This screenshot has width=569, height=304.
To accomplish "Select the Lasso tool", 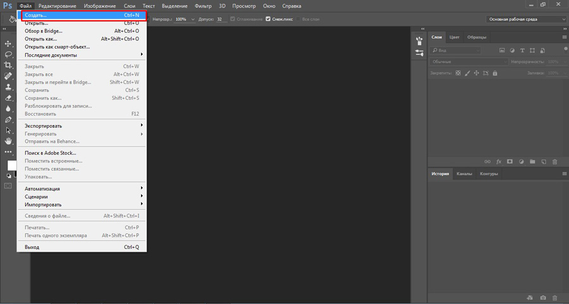I will click(x=8, y=54).
